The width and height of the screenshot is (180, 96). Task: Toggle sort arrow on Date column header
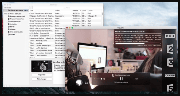coord(81,11)
